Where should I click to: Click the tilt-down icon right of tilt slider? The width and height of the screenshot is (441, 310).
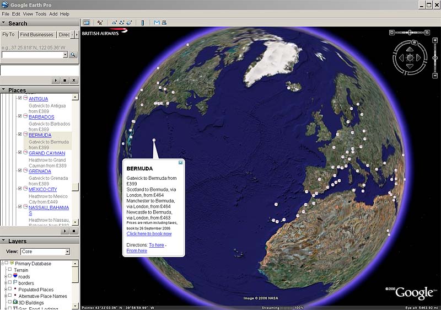[x=427, y=33]
